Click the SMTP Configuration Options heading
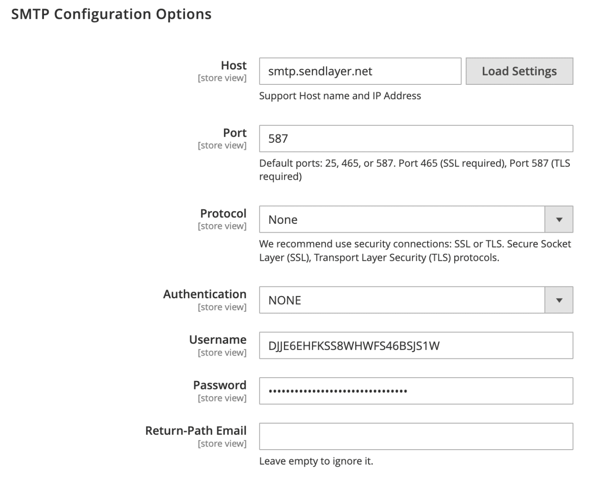 tap(111, 14)
